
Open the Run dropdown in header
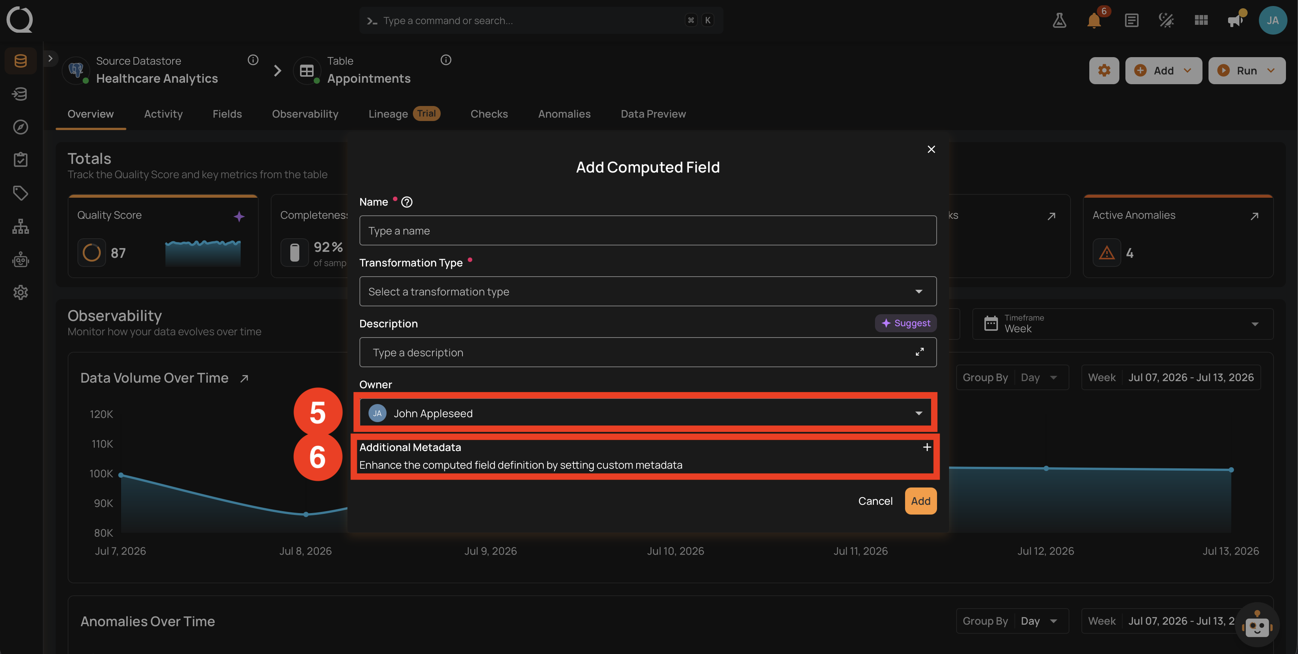click(1246, 71)
